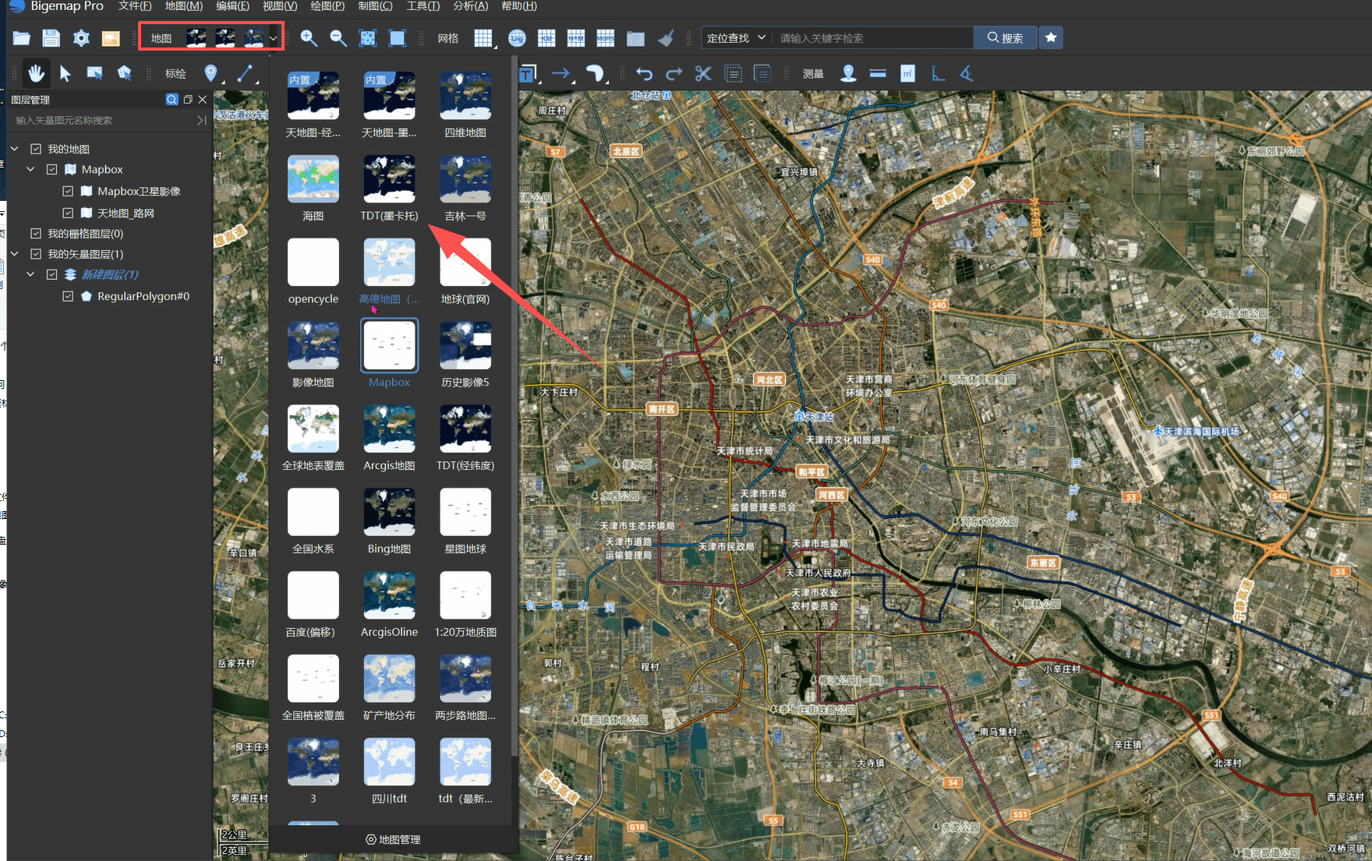Select the Lng globe grid icon

[x=517, y=38]
